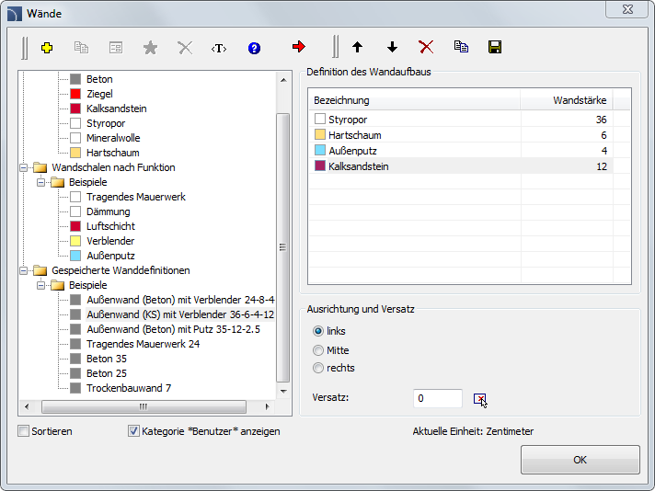Click tree horizontal scrollbar right arrow

[268, 406]
